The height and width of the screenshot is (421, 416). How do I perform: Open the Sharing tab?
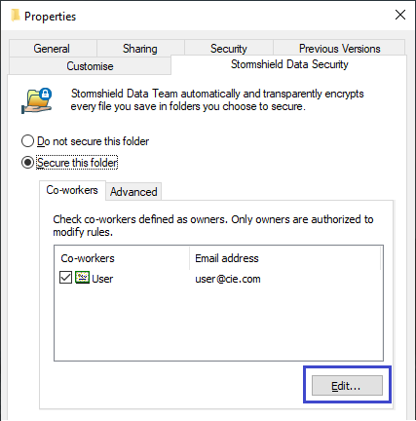pyautogui.click(x=140, y=49)
